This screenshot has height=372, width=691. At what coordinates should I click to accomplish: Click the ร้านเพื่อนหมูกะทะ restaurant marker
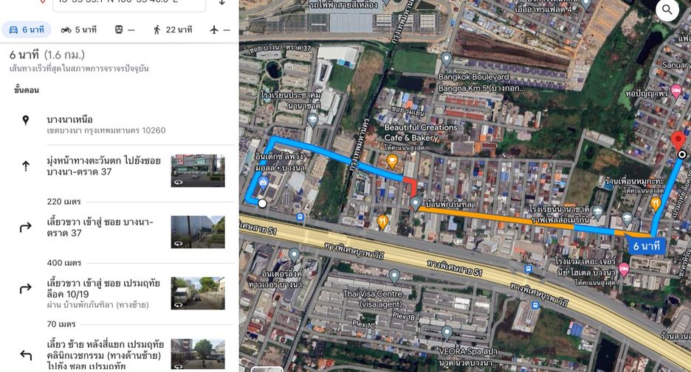pyautogui.click(x=656, y=203)
